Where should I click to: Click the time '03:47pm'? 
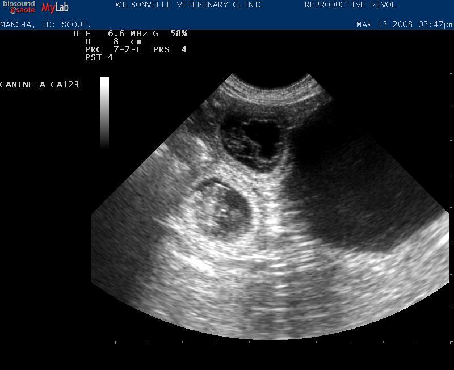pos(436,24)
